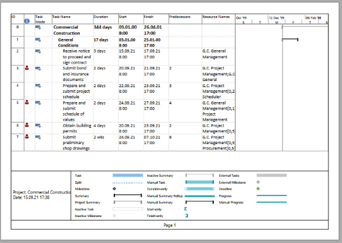Click the Predecessors column header
Screen dimensions: 342x243
(x=180, y=17)
